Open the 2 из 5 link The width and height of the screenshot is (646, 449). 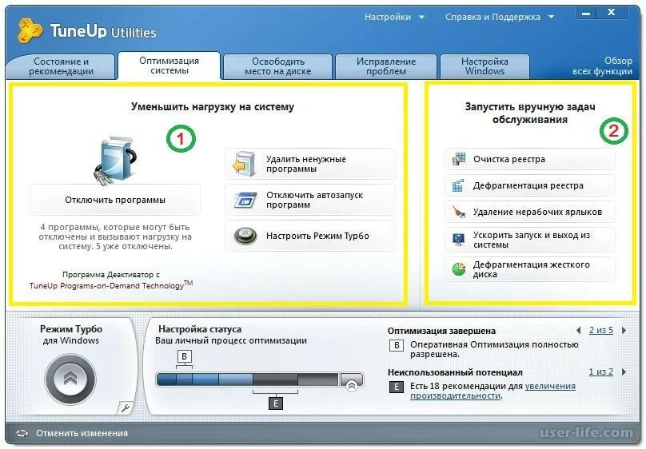click(x=600, y=330)
